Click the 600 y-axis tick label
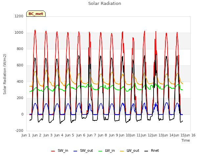The width and height of the screenshot is (210, 157). pos(20,65)
